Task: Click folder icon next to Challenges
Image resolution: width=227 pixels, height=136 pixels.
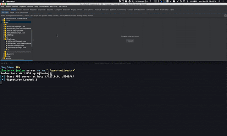Action: [x=6, y=39]
